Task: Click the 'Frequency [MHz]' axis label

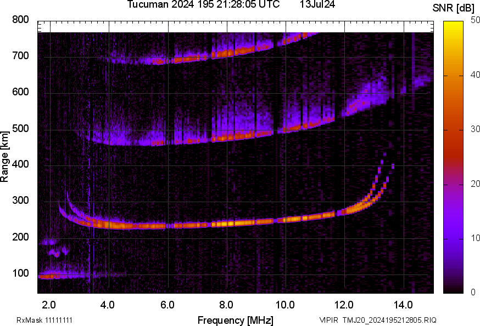Action: point(236,321)
